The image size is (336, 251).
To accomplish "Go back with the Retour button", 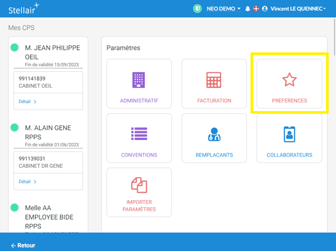I will [23, 245].
